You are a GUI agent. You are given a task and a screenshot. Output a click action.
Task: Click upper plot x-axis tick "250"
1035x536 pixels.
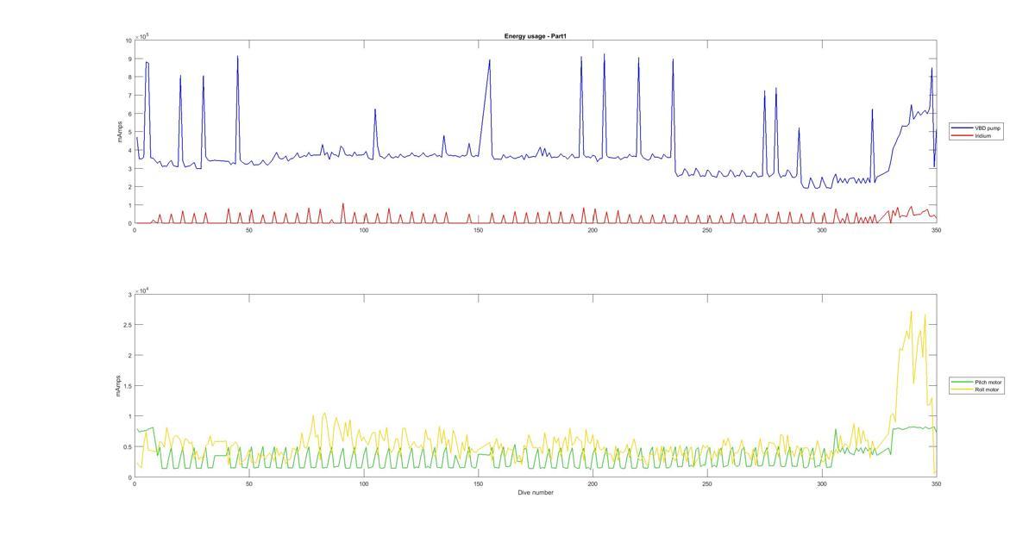[707, 230]
